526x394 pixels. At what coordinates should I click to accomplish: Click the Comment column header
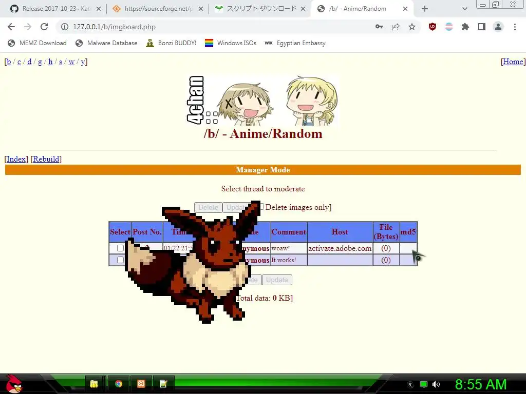tap(289, 232)
